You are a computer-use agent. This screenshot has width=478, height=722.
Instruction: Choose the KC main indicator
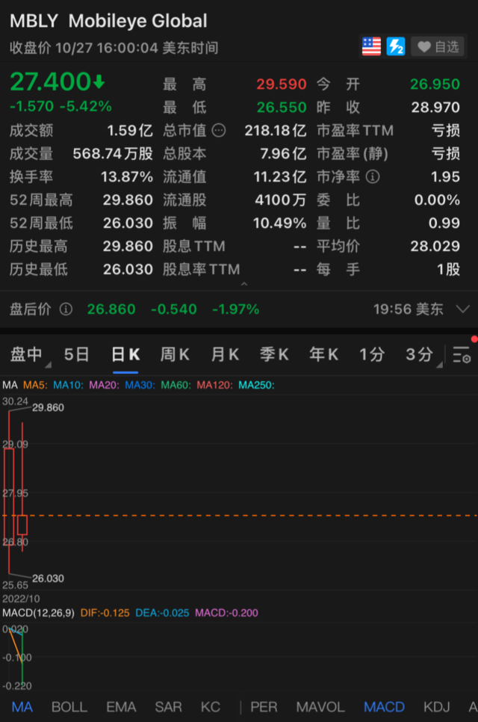pyautogui.click(x=211, y=707)
